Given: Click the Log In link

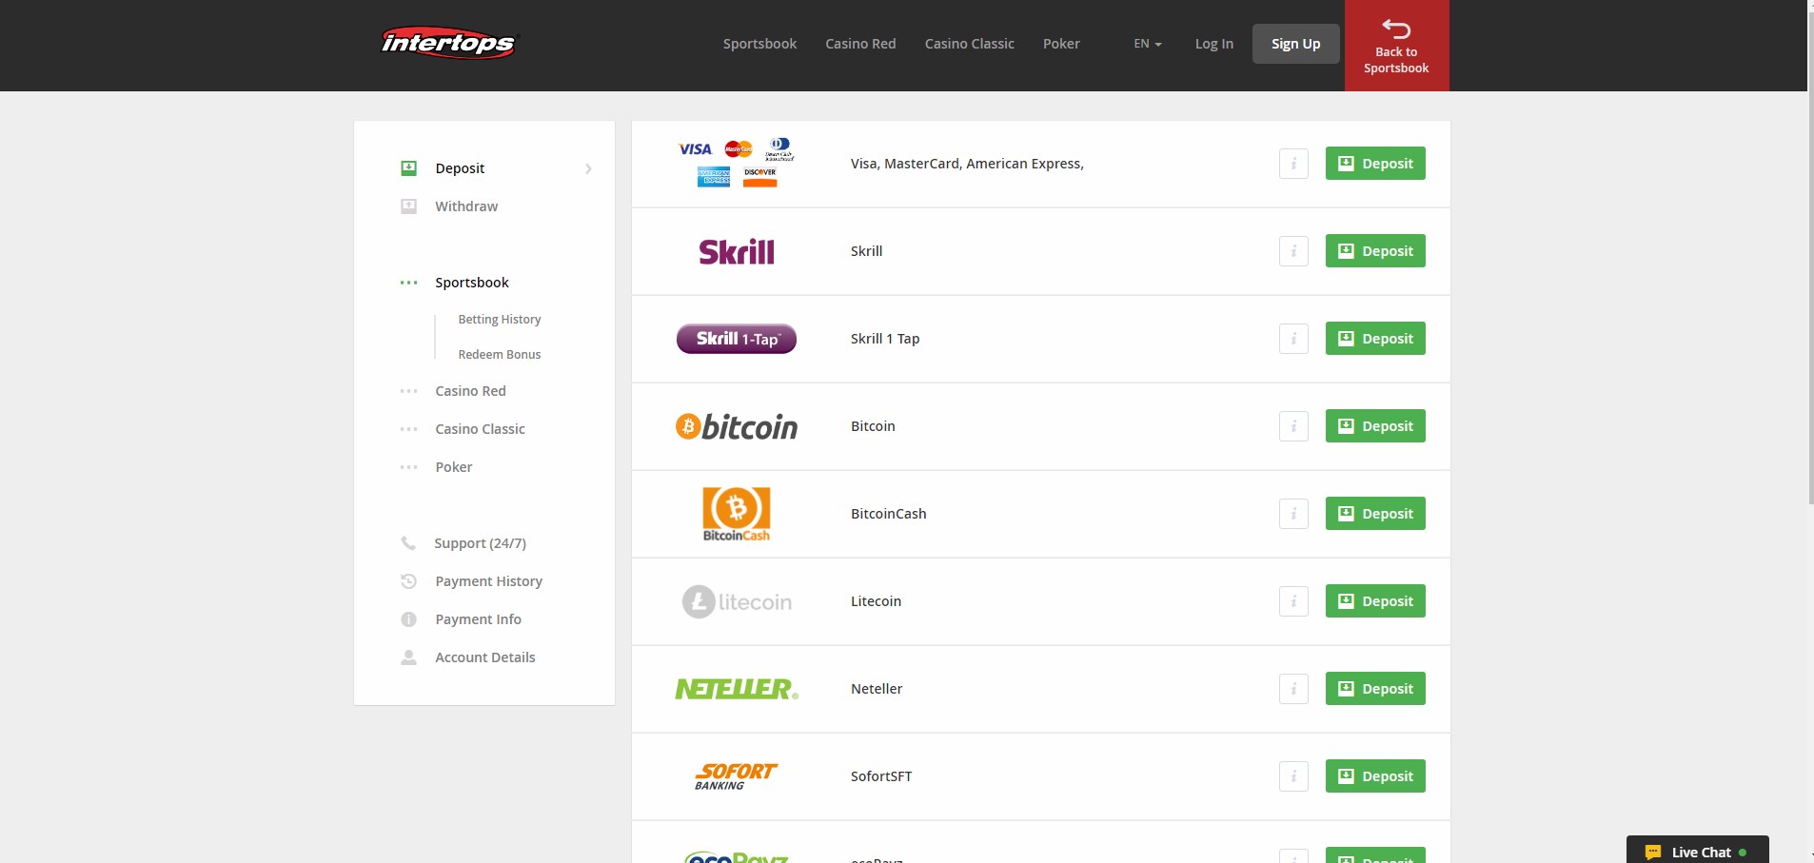Looking at the screenshot, I should (x=1214, y=44).
